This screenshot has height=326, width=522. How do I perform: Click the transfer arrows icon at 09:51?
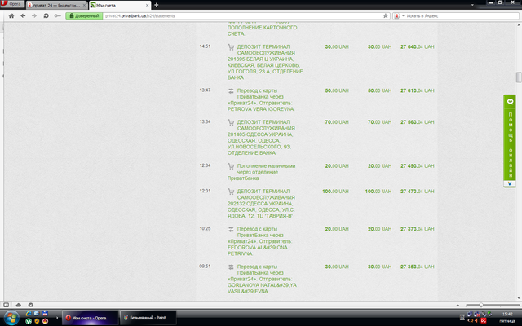click(231, 267)
